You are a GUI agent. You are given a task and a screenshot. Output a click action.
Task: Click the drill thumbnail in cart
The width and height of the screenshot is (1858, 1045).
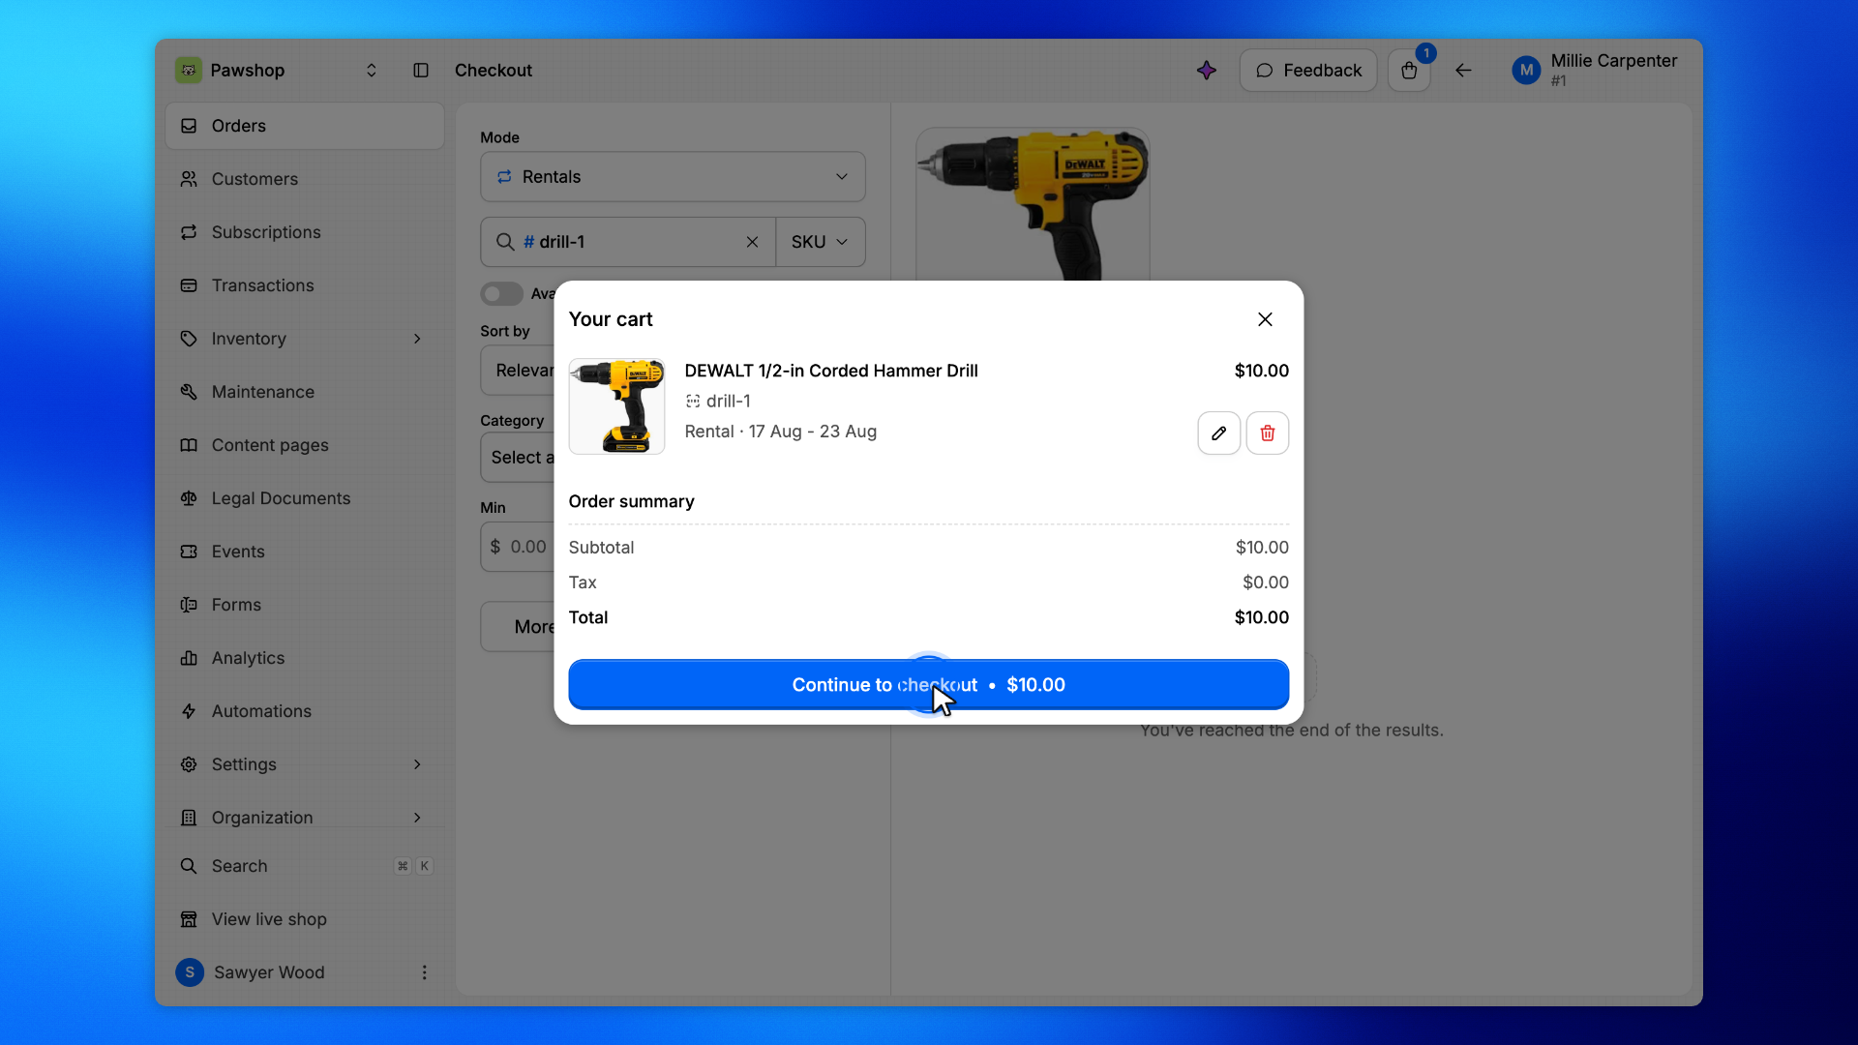pos(616,406)
